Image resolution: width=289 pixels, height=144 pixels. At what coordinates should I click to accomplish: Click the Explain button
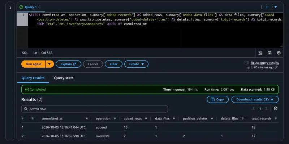[x=68, y=64]
